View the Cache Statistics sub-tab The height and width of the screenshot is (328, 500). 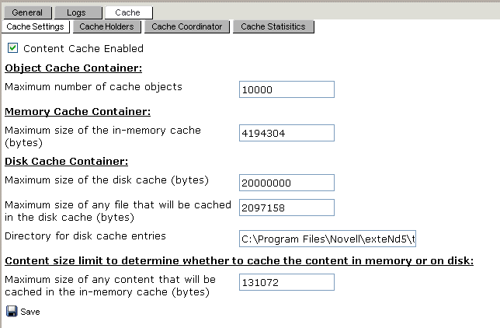point(273,26)
